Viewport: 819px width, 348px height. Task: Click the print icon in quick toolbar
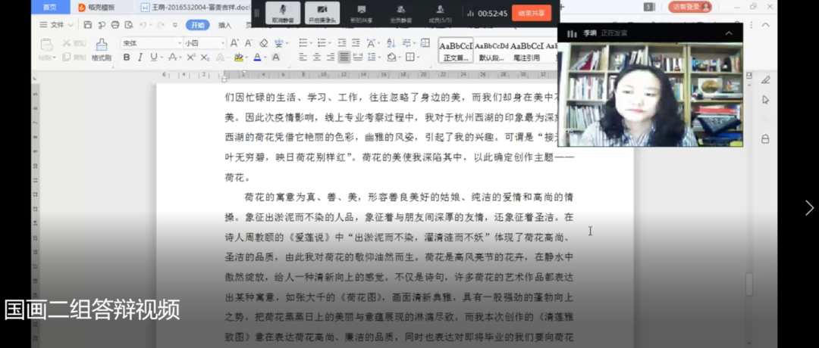[115, 25]
